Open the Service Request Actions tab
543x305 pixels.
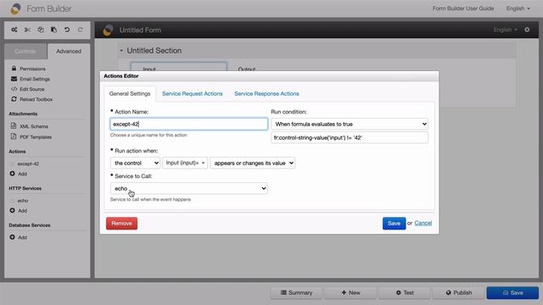pos(193,94)
